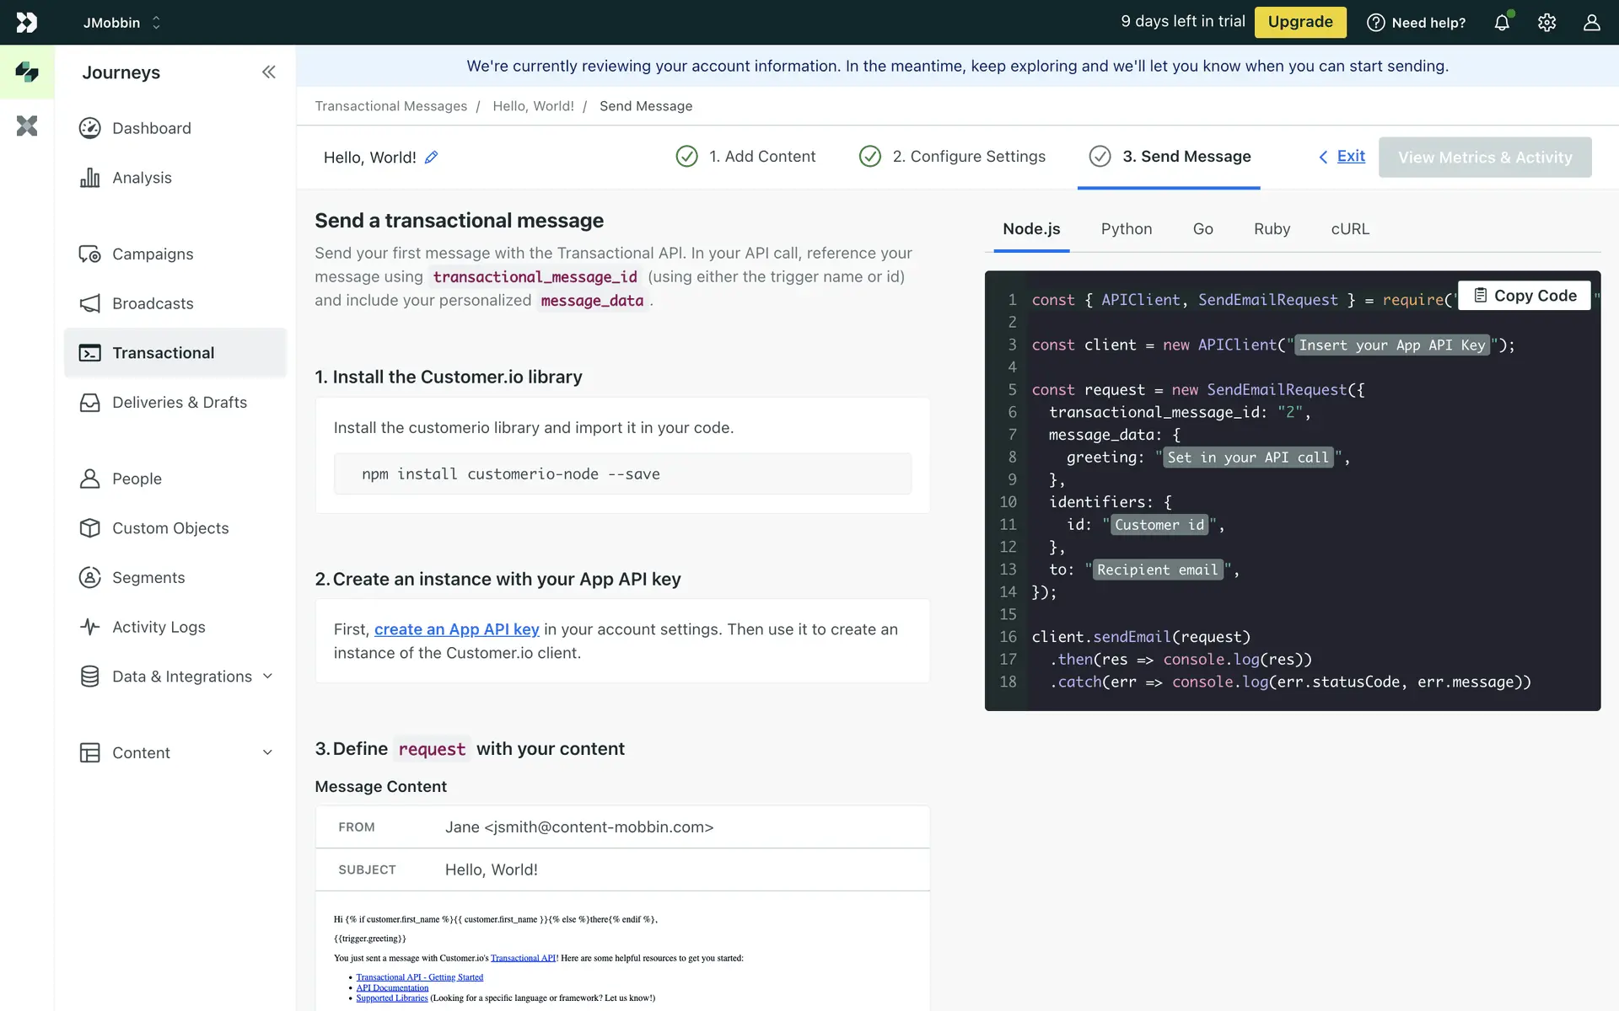Click the Dashboard gauge icon in sidebar
This screenshot has height=1011, width=1619.
click(x=89, y=128)
